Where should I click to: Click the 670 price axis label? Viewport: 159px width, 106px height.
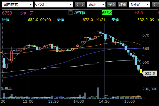tap(146, 35)
